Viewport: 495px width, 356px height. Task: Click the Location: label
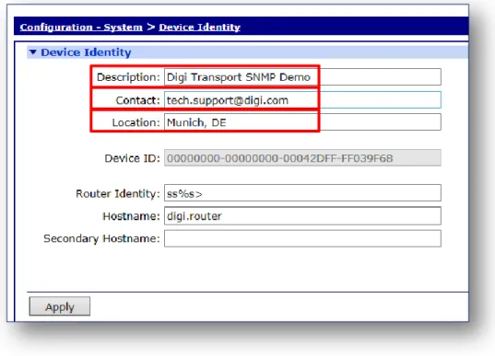click(136, 122)
